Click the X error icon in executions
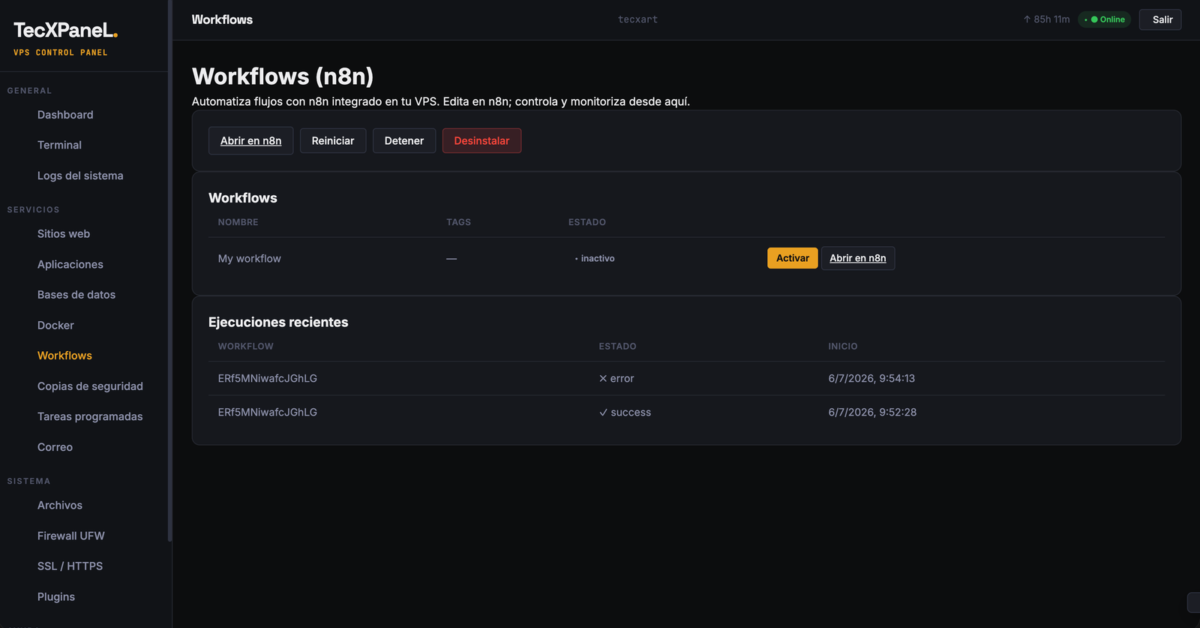1200x628 pixels. pos(603,378)
